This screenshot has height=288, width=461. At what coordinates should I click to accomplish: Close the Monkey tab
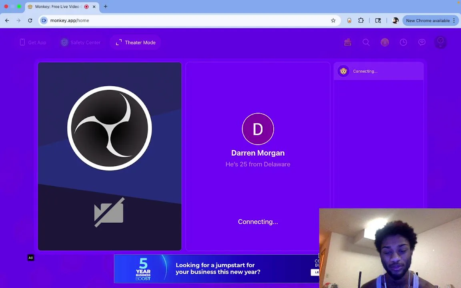coord(94,7)
